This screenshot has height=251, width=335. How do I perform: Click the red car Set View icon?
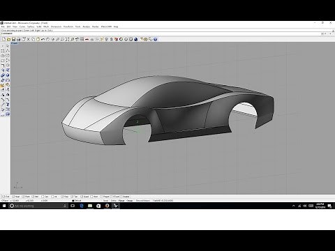[x=87, y=39]
